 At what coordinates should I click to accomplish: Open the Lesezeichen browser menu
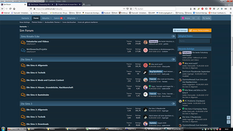coord(30,1)
